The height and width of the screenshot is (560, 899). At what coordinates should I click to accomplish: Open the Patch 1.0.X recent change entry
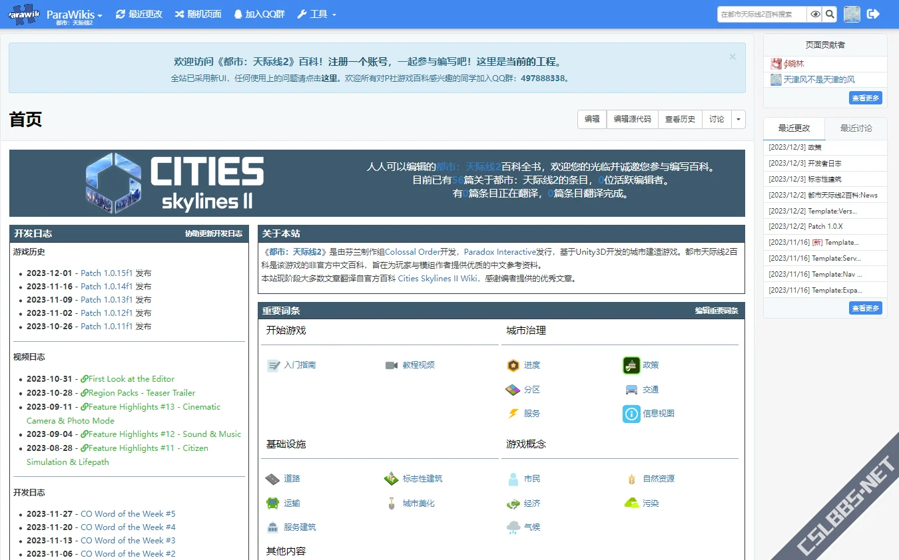coord(825,227)
